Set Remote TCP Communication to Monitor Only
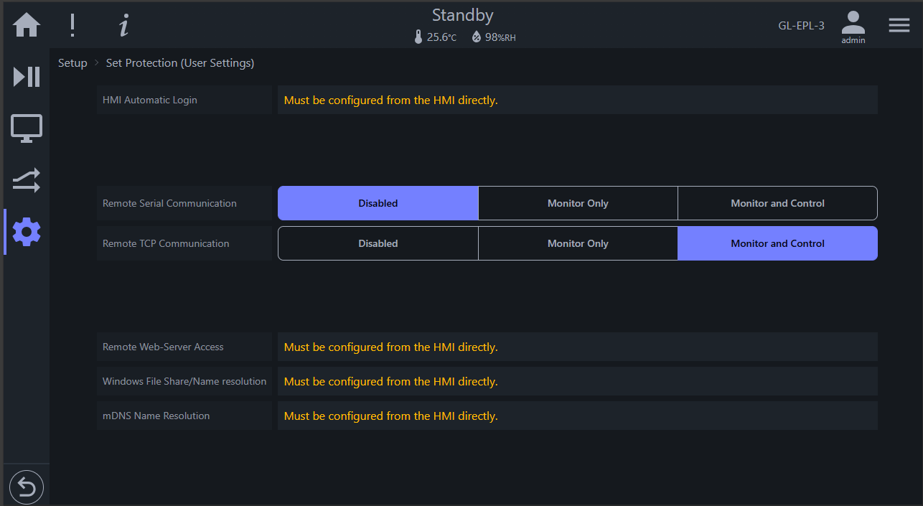This screenshot has height=506, width=923. coord(578,243)
